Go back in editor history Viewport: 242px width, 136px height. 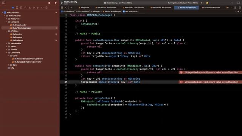(x=66, y=8)
